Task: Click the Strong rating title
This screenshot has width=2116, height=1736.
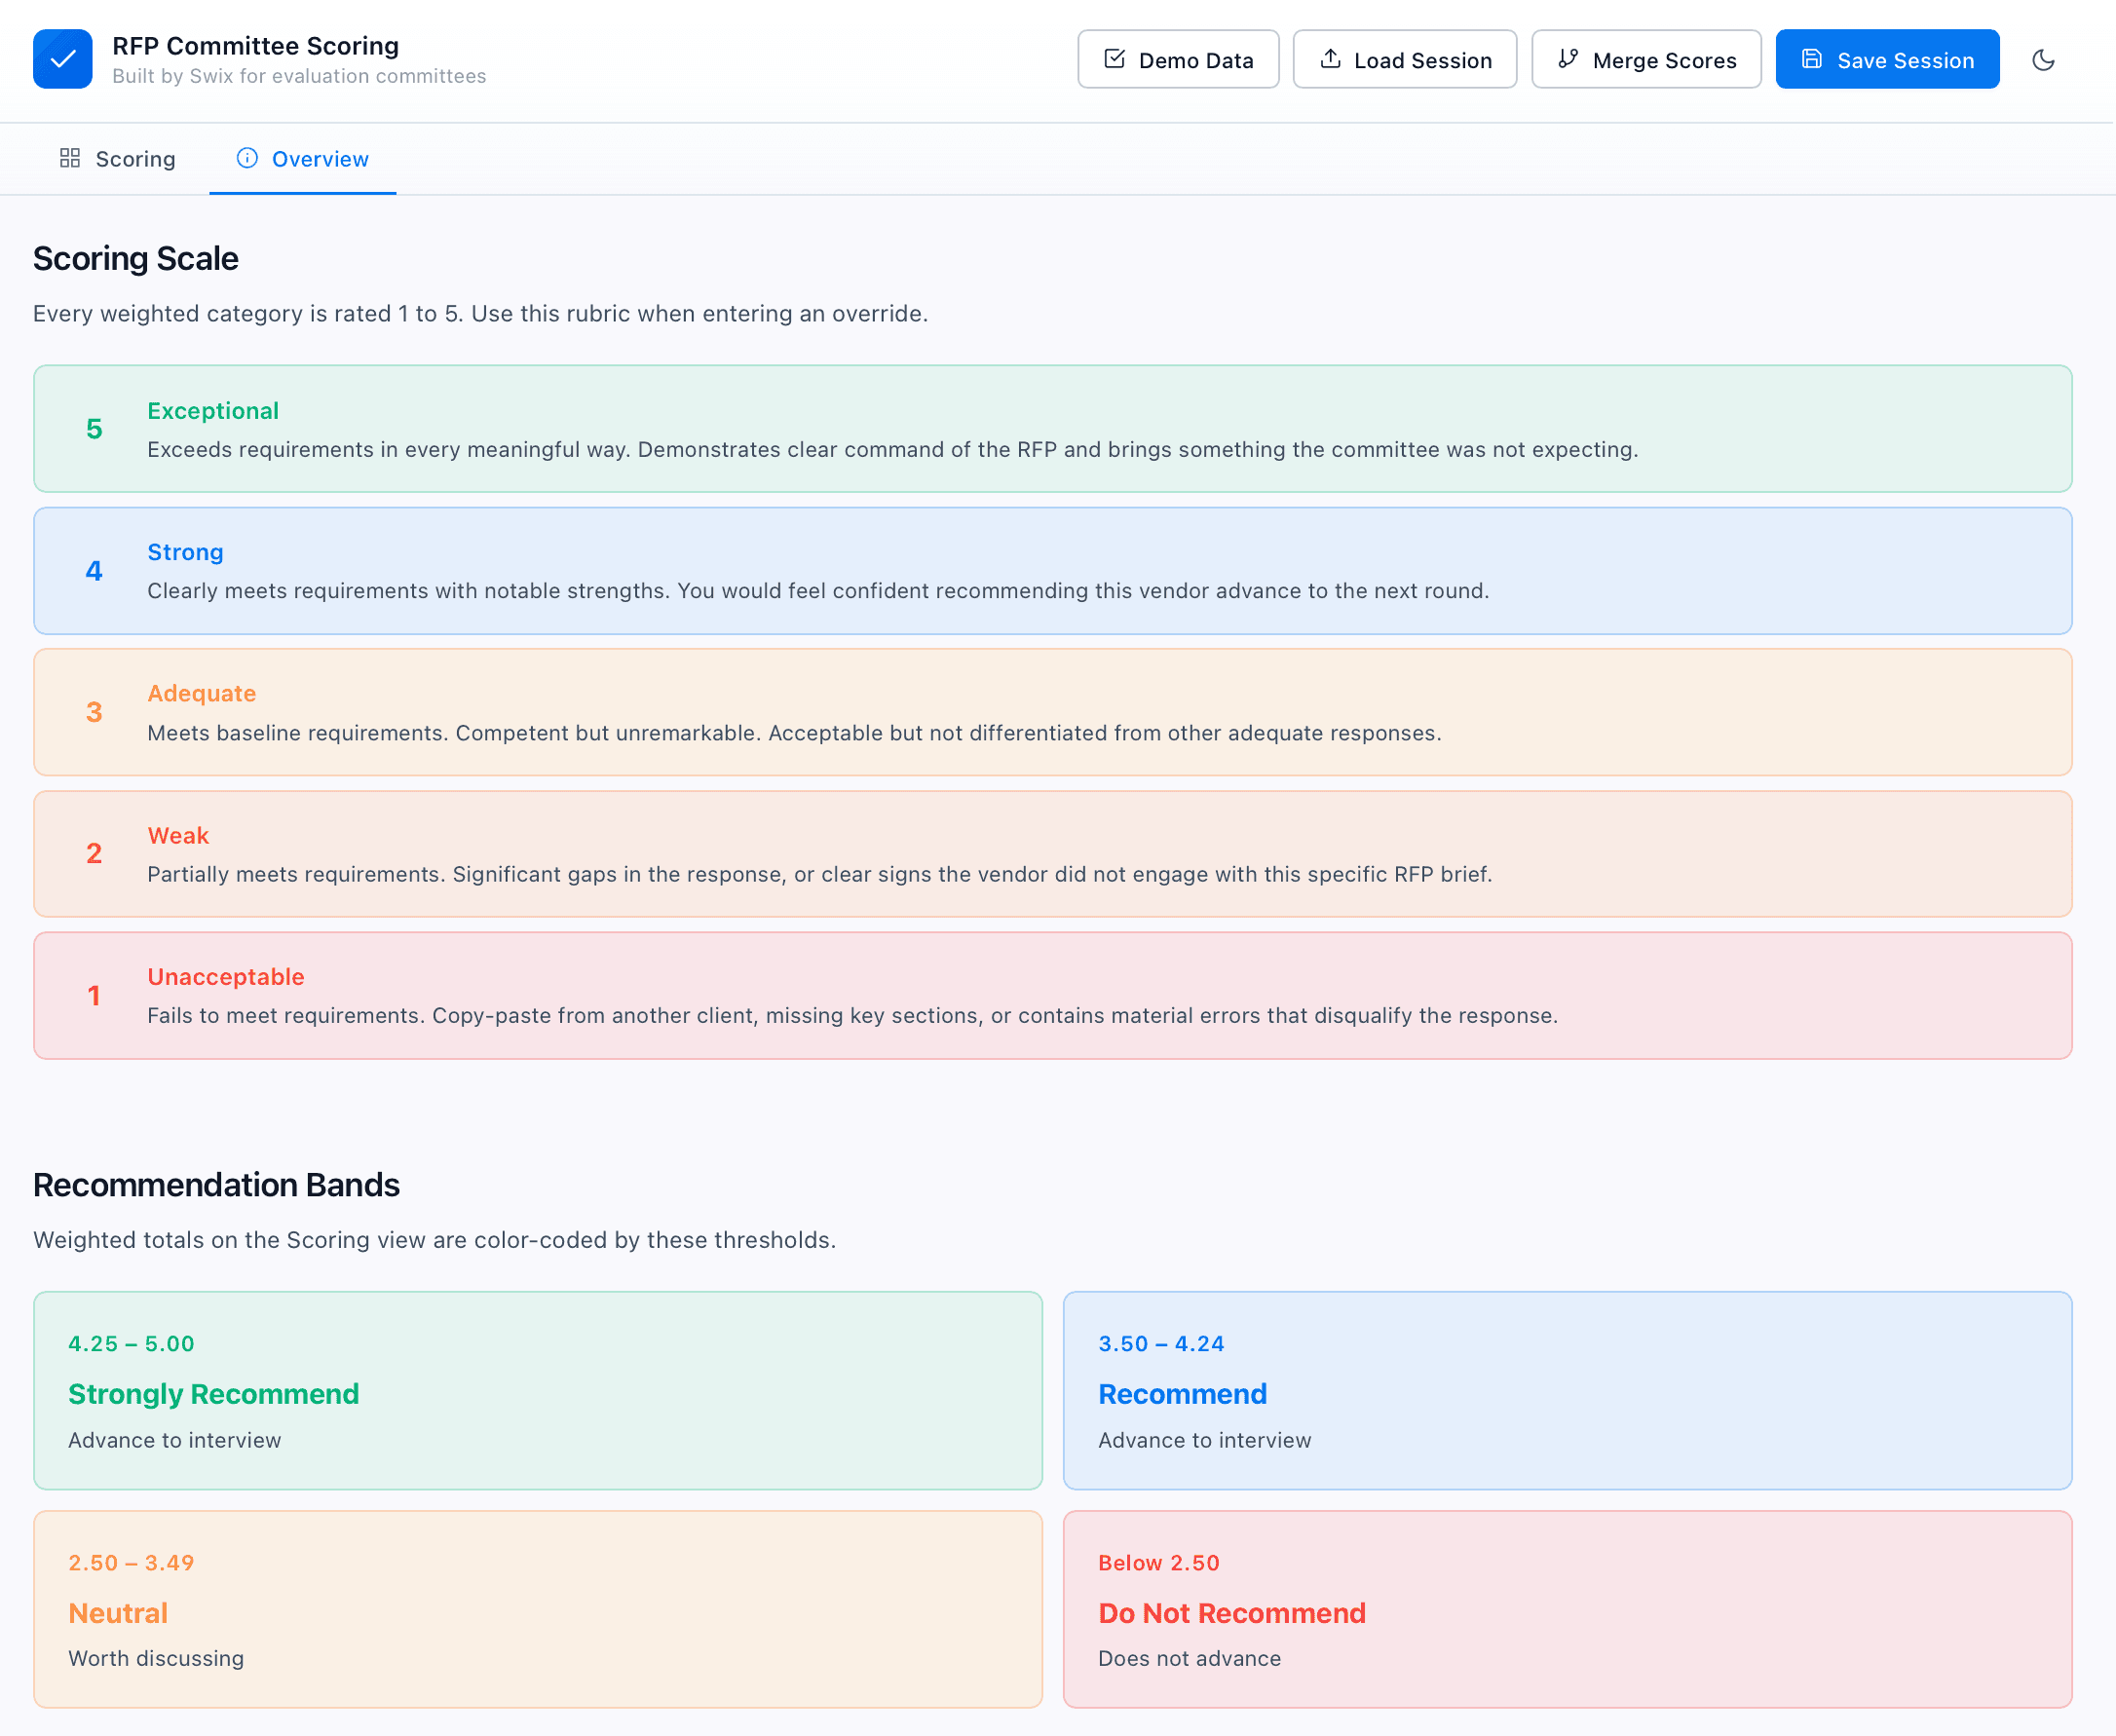Action: tap(185, 552)
